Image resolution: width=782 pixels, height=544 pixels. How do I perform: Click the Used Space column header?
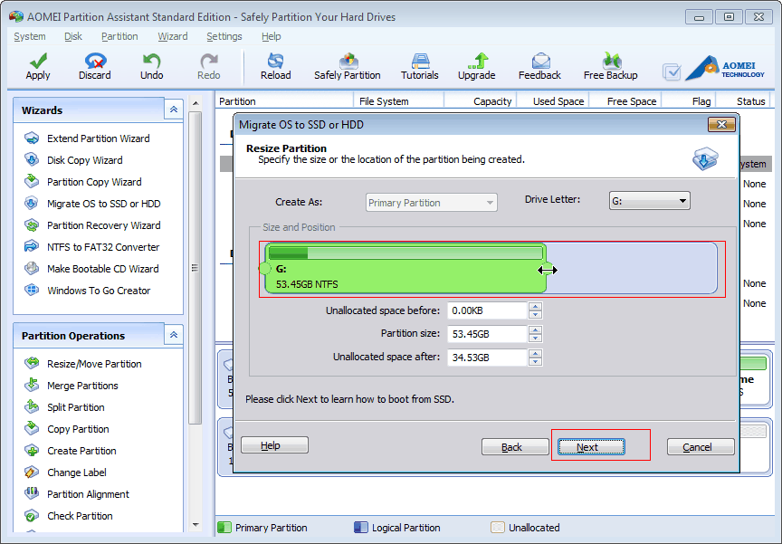tap(553, 101)
